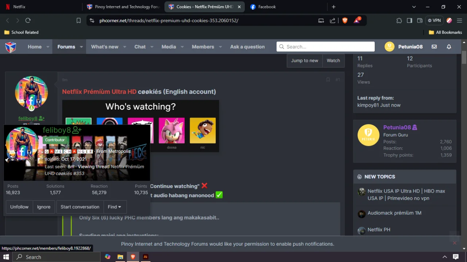Open Brave Rewards triangle icon
467x262 pixels.
[357, 20]
